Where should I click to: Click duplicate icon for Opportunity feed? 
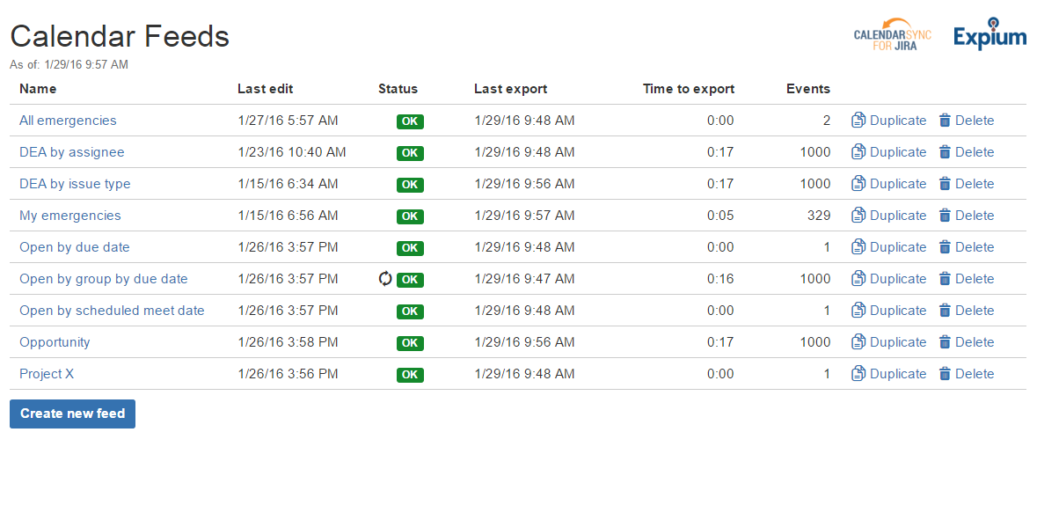858,342
